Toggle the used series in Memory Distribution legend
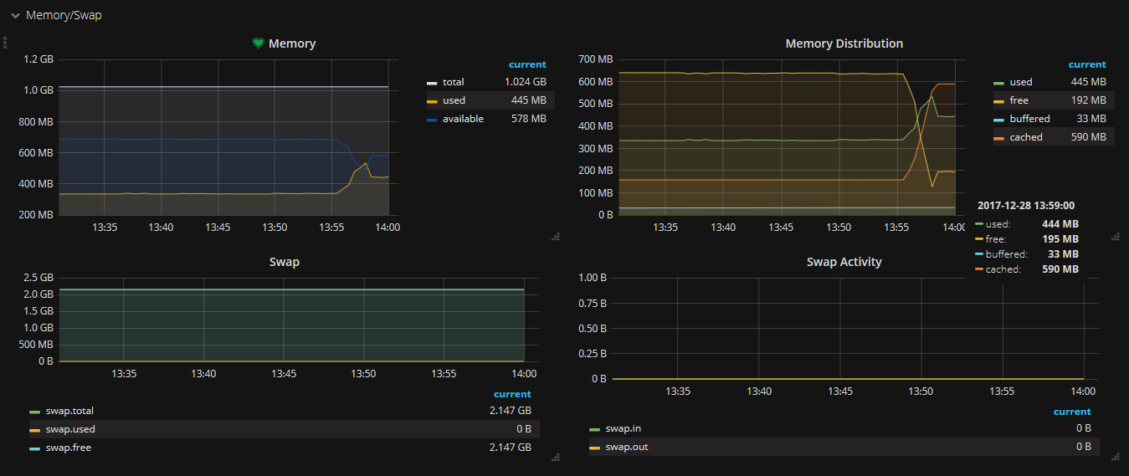The width and height of the screenshot is (1129, 476). [x=1021, y=82]
